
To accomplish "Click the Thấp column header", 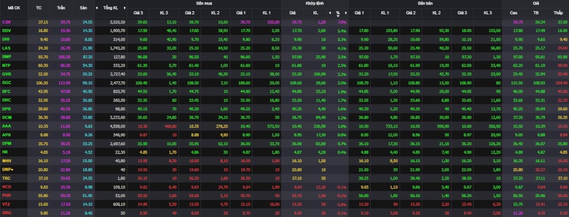I will (x=558, y=13).
